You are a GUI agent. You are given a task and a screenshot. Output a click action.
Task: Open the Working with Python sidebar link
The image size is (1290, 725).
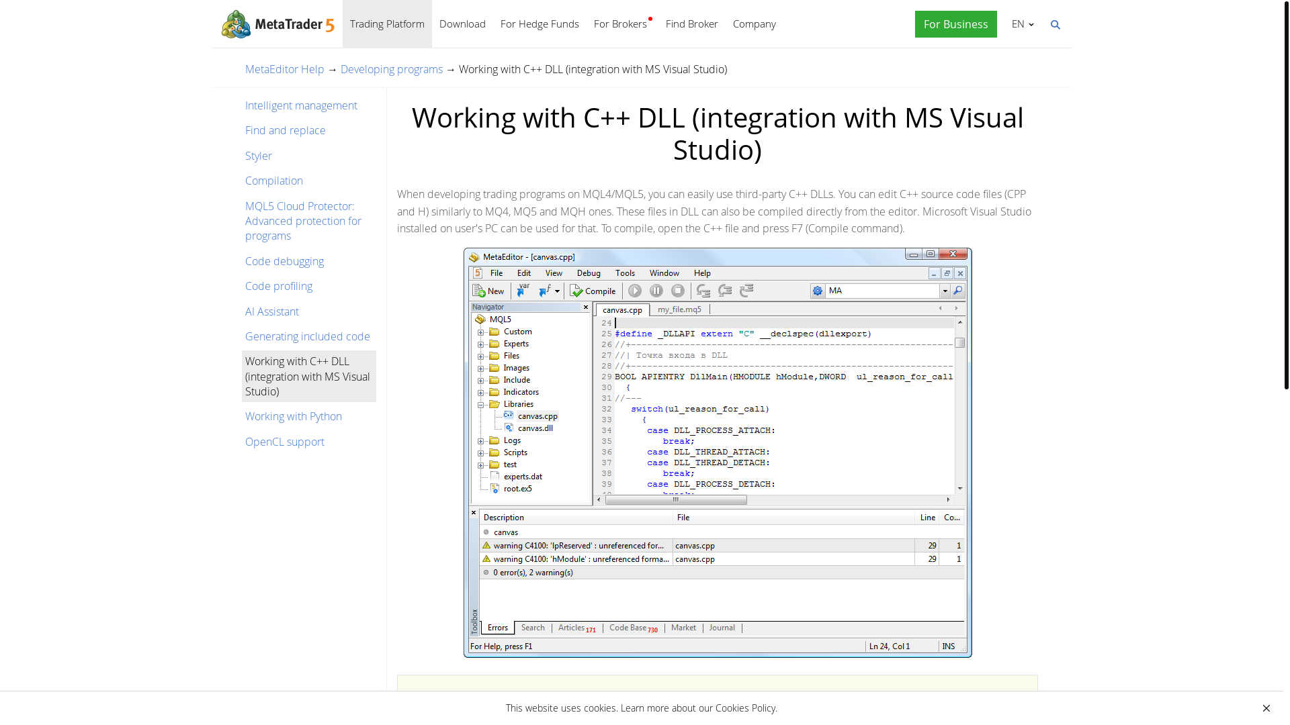[x=294, y=416]
